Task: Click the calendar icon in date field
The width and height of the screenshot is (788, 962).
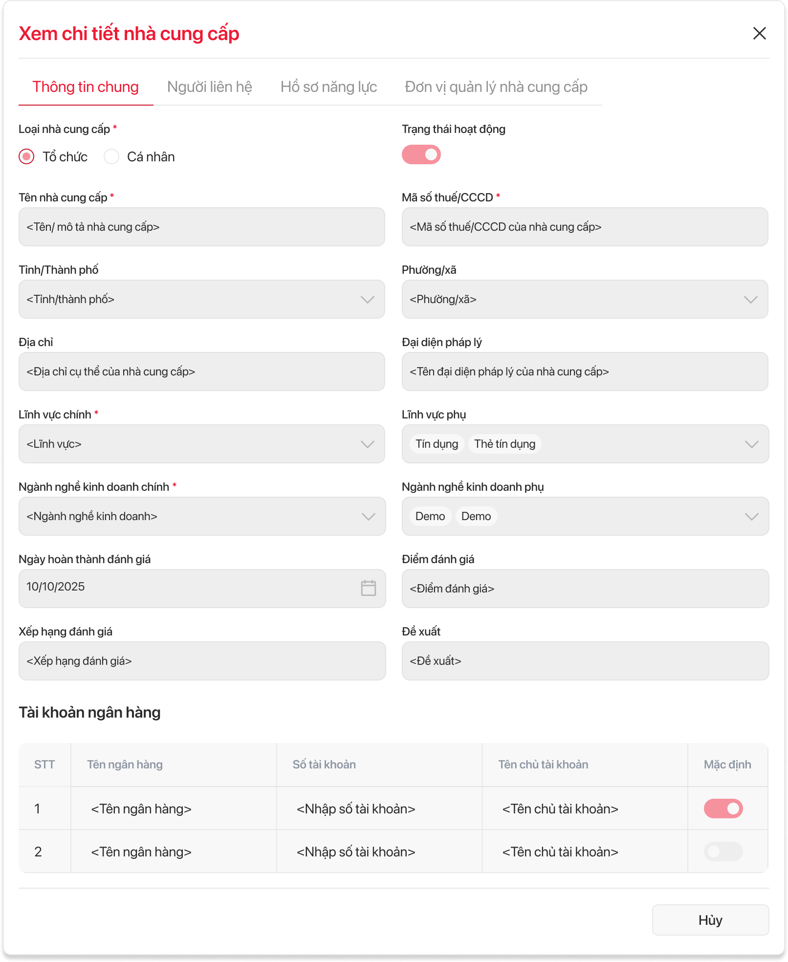Action: click(368, 588)
